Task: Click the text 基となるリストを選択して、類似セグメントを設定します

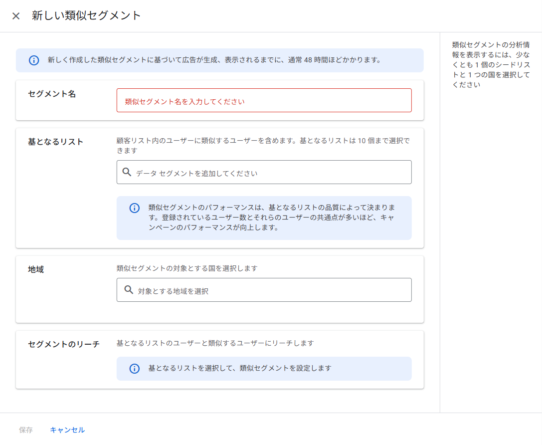Action: click(240, 368)
